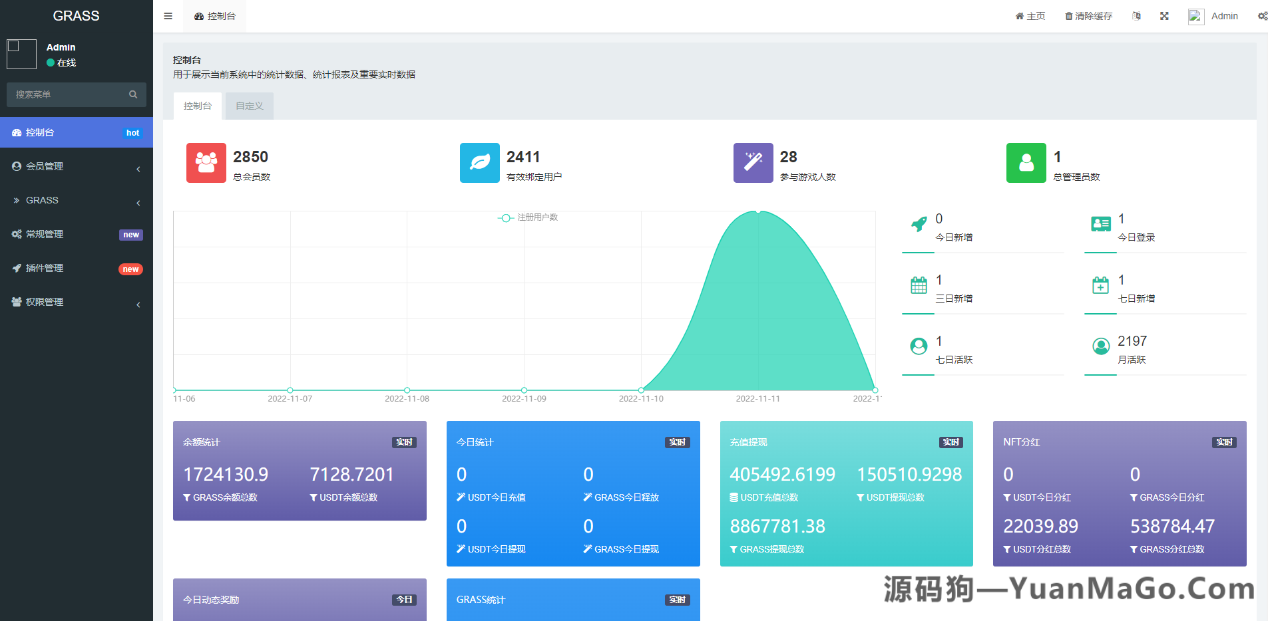The image size is (1268, 621).
Task: Switch to the 自定义 tab
Action: tap(249, 105)
